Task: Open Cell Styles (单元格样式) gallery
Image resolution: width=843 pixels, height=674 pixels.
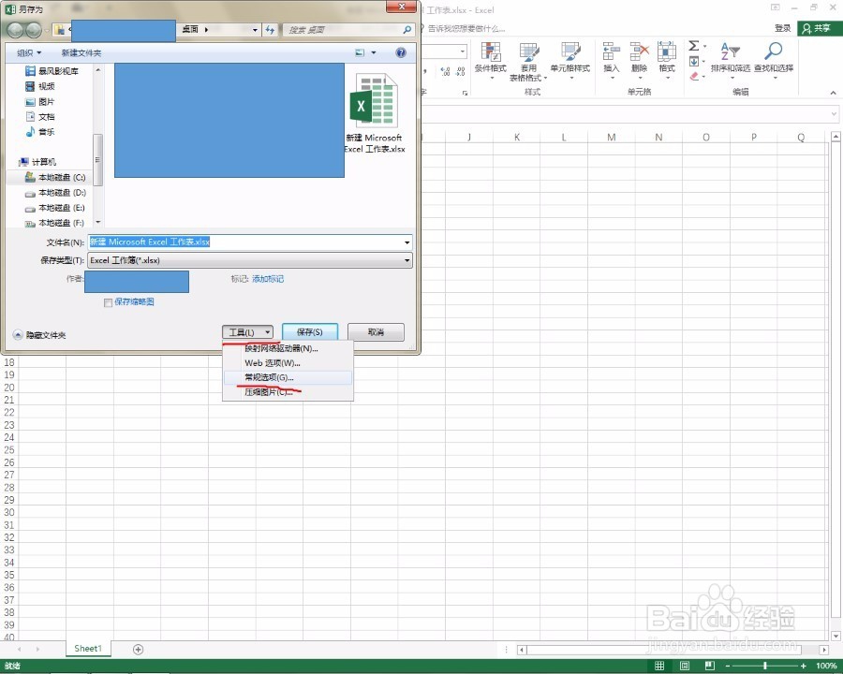Action: click(x=569, y=61)
